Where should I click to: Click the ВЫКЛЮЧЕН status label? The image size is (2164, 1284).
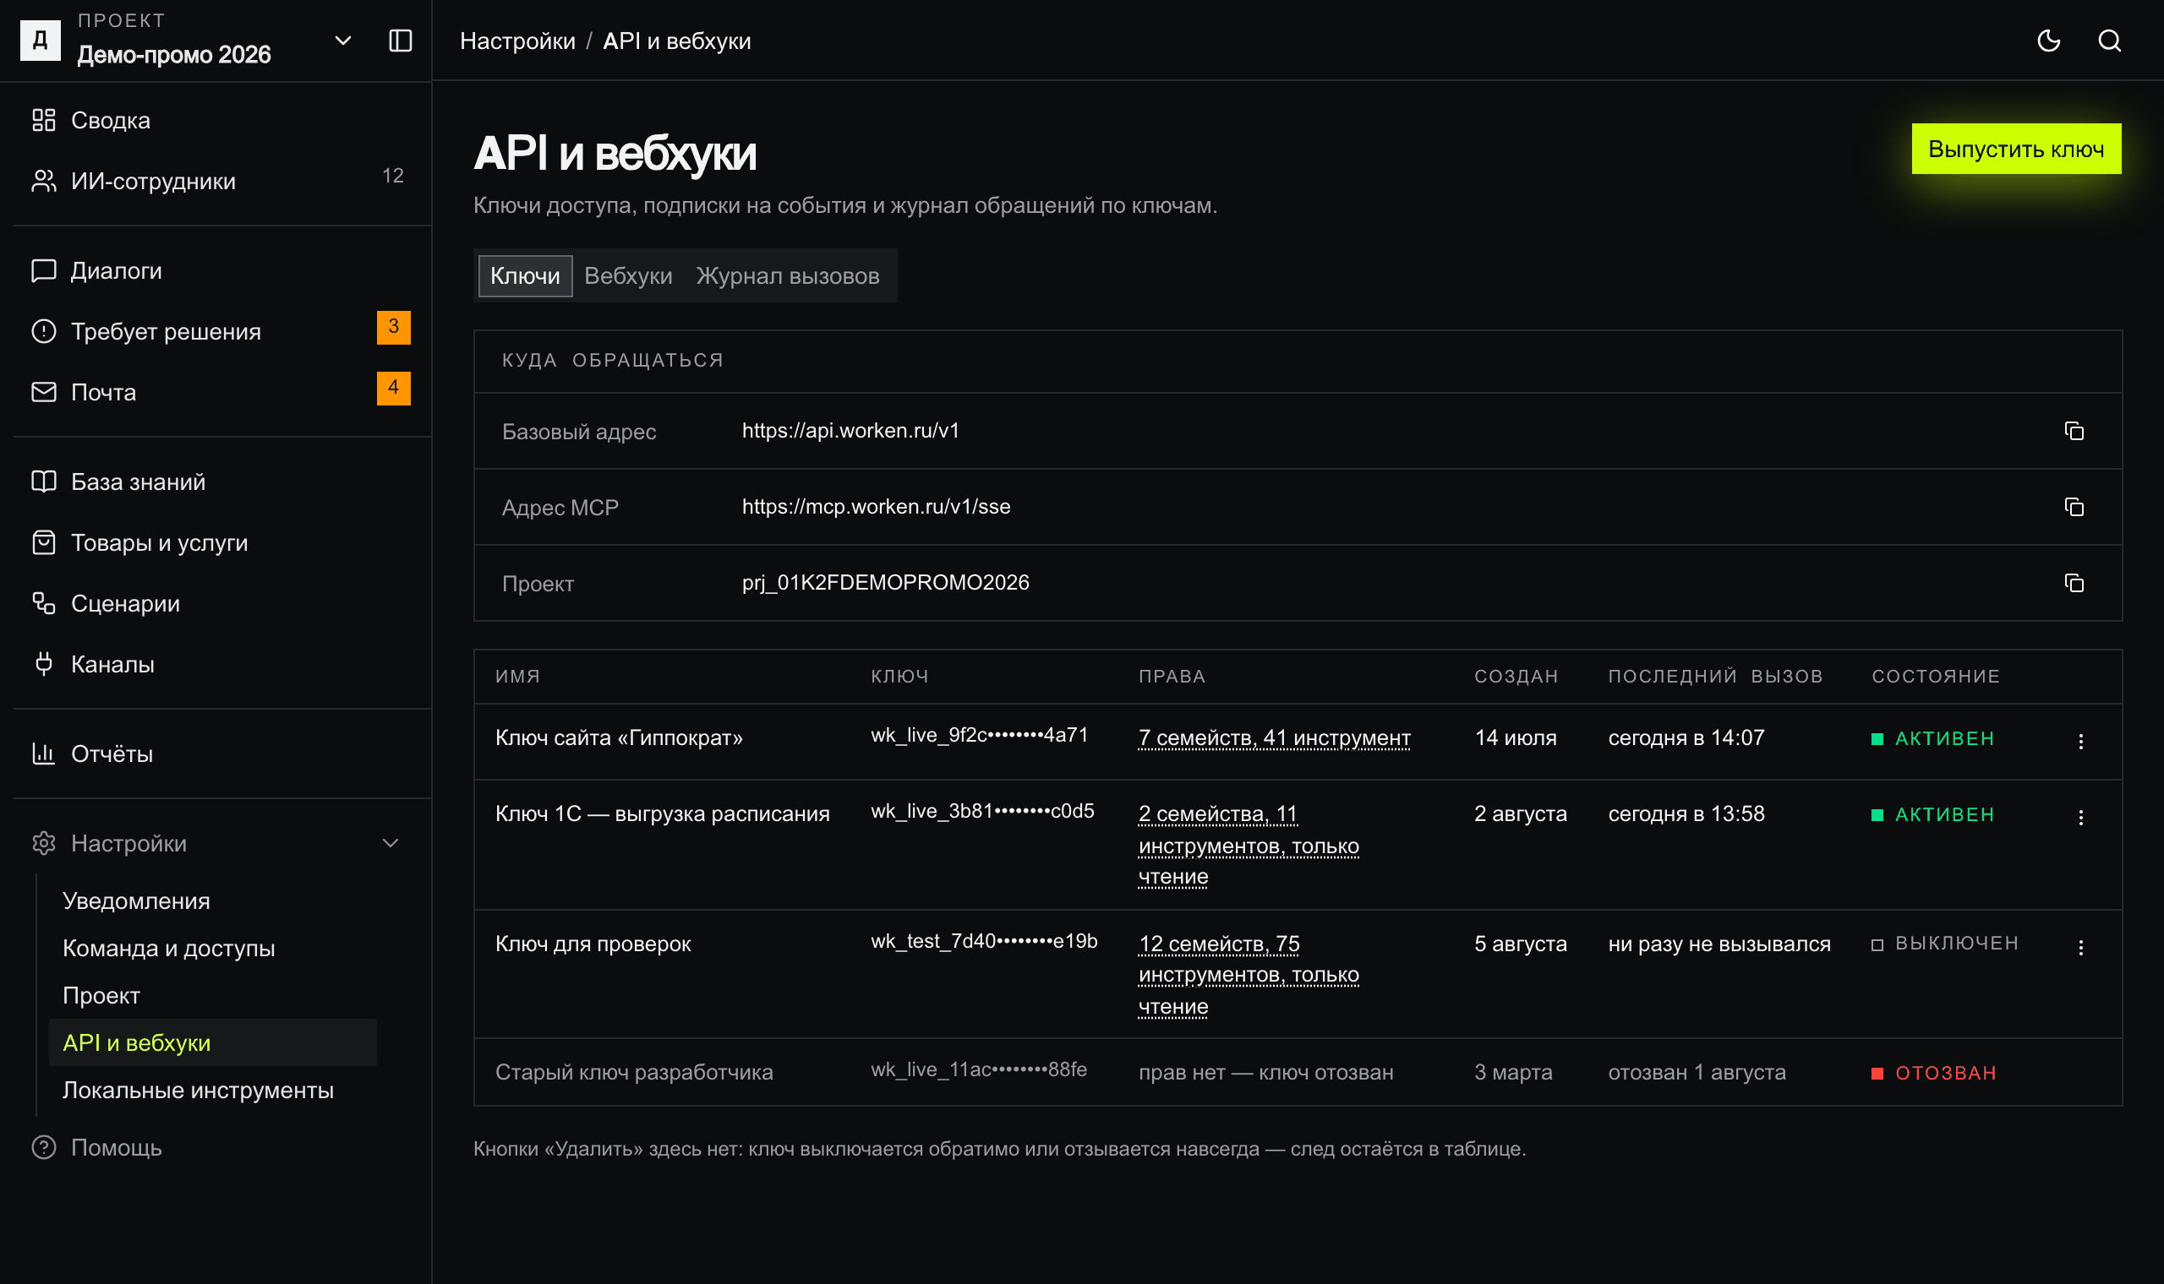pos(1956,944)
